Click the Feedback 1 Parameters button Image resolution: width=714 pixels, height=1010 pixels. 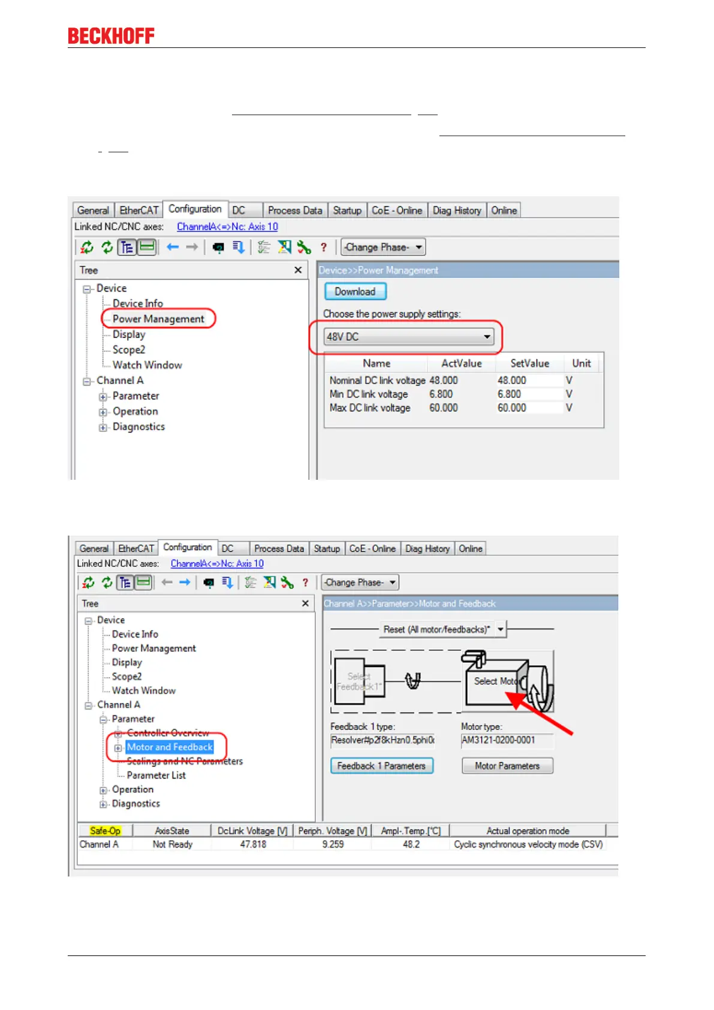point(381,766)
